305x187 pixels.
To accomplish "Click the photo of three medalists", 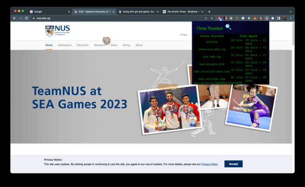I will [x=170, y=109].
